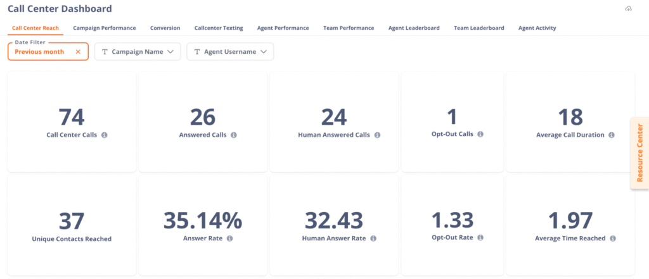Screen dimensions: 649x279
Task: Clear the Previous month date filter
Action: [78, 52]
